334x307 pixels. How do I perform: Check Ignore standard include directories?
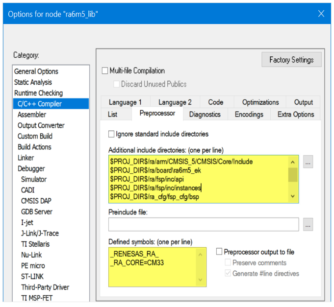[111, 134]
